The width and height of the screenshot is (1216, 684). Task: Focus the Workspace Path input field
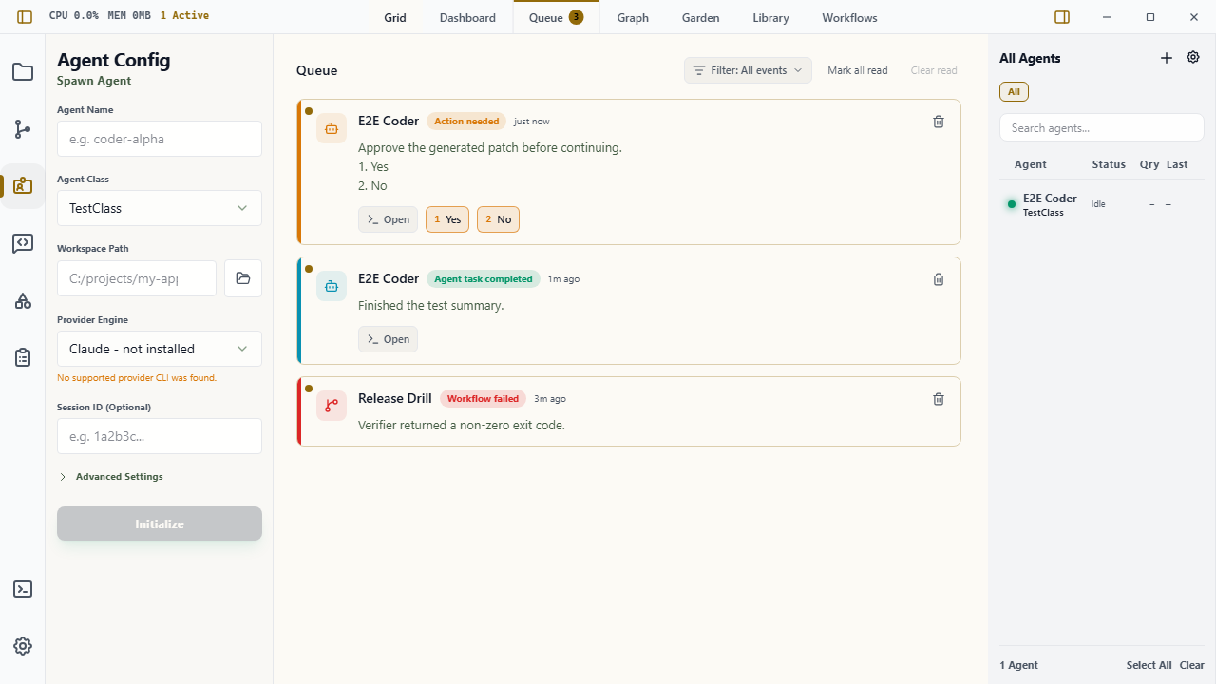tap(137, 278)
